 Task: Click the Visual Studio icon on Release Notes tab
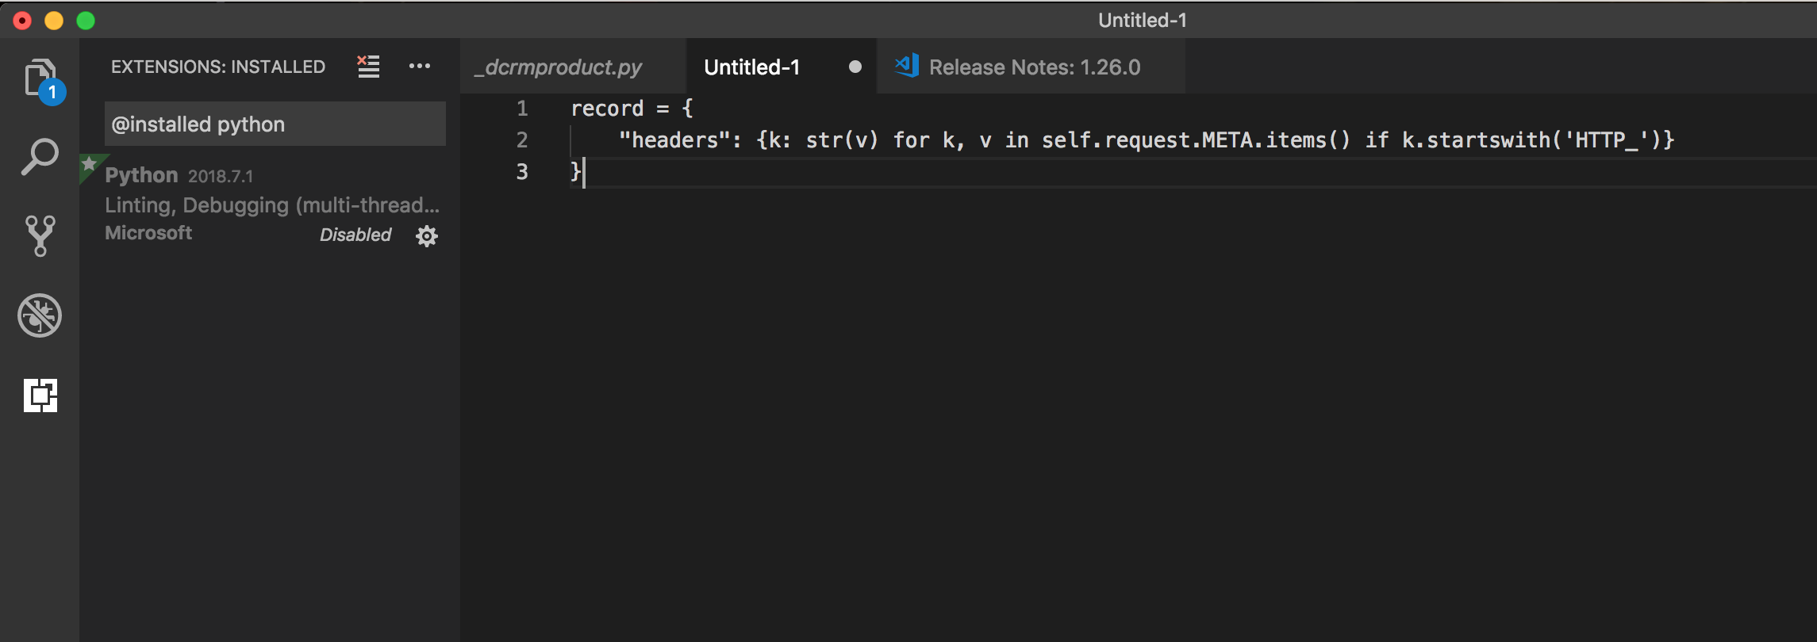[907, 66]
